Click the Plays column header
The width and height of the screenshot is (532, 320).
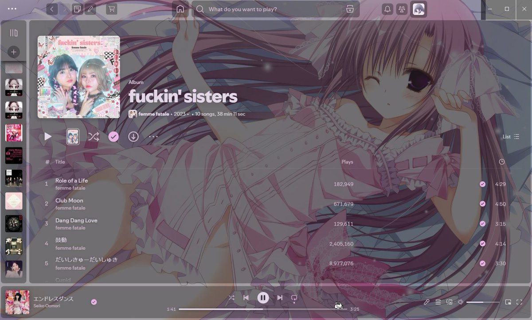pos(347,162)
